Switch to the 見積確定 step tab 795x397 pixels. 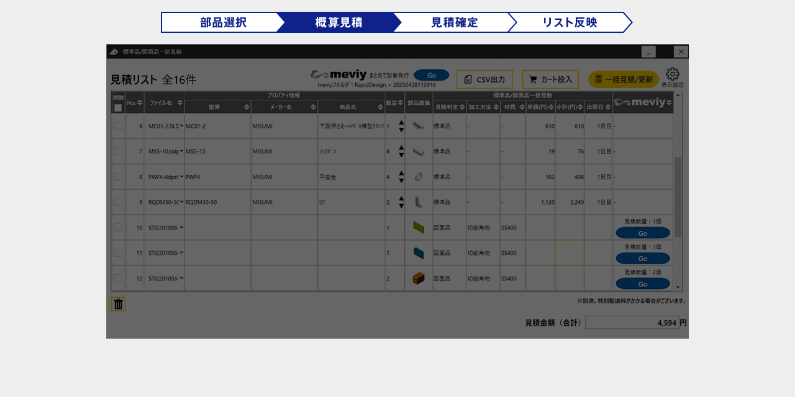[454, 22]
